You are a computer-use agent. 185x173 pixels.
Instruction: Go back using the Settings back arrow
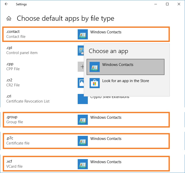click(x=6, y=4)
